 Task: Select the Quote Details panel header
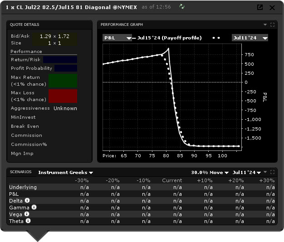click(x=24, y=24)
